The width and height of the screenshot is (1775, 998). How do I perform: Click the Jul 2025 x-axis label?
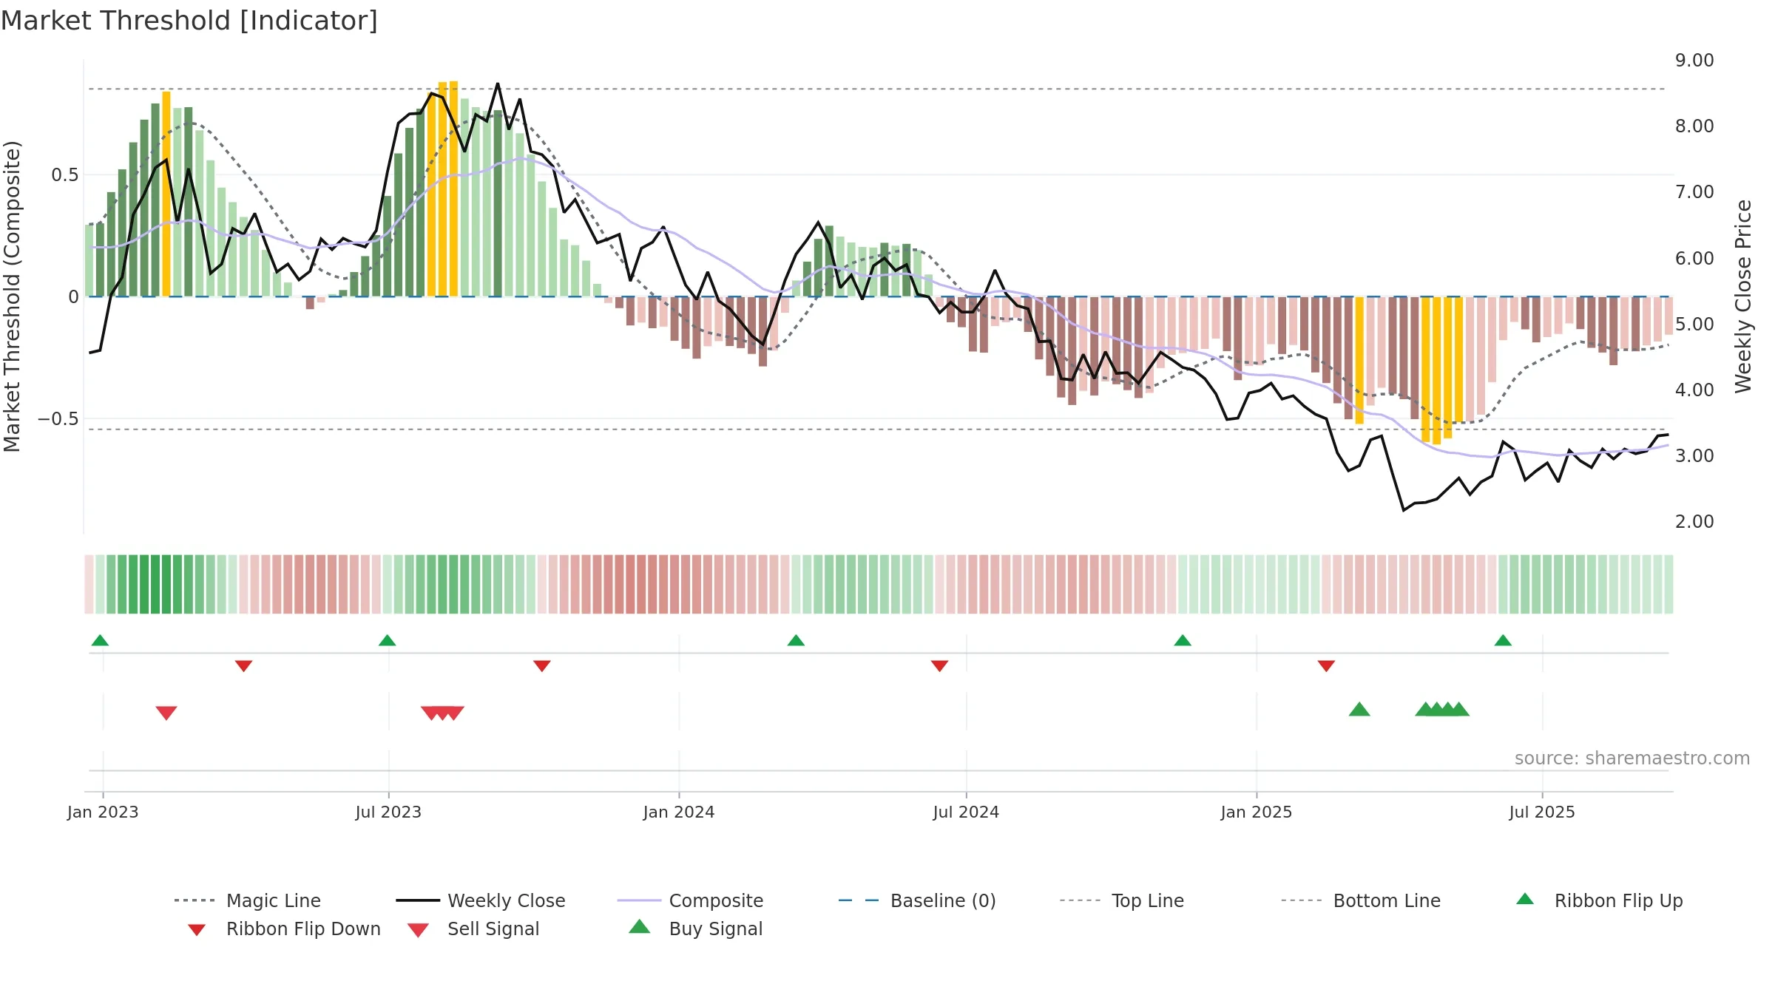[x=1542, y=812]
